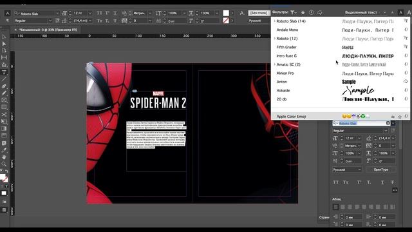Select the Gap tool

pos(4,57)
